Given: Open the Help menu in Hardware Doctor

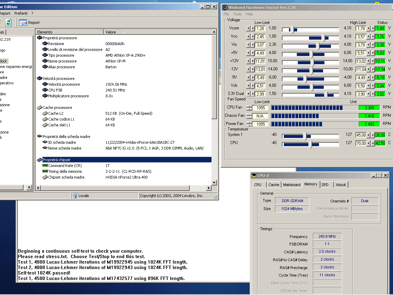Looking at the screenshot, I should pos(249,14).
